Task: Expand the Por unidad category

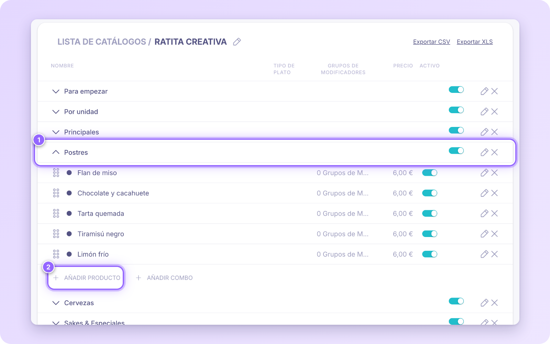Action: click(56, 112)
